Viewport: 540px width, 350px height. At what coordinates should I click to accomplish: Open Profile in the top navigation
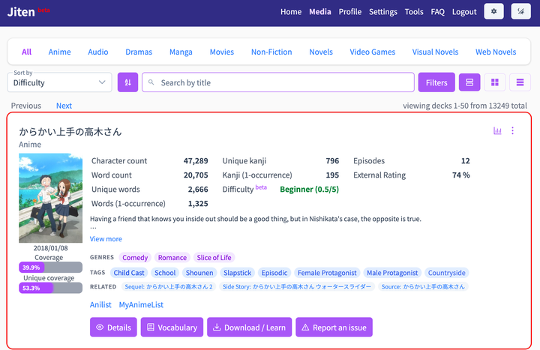(350, 12)
